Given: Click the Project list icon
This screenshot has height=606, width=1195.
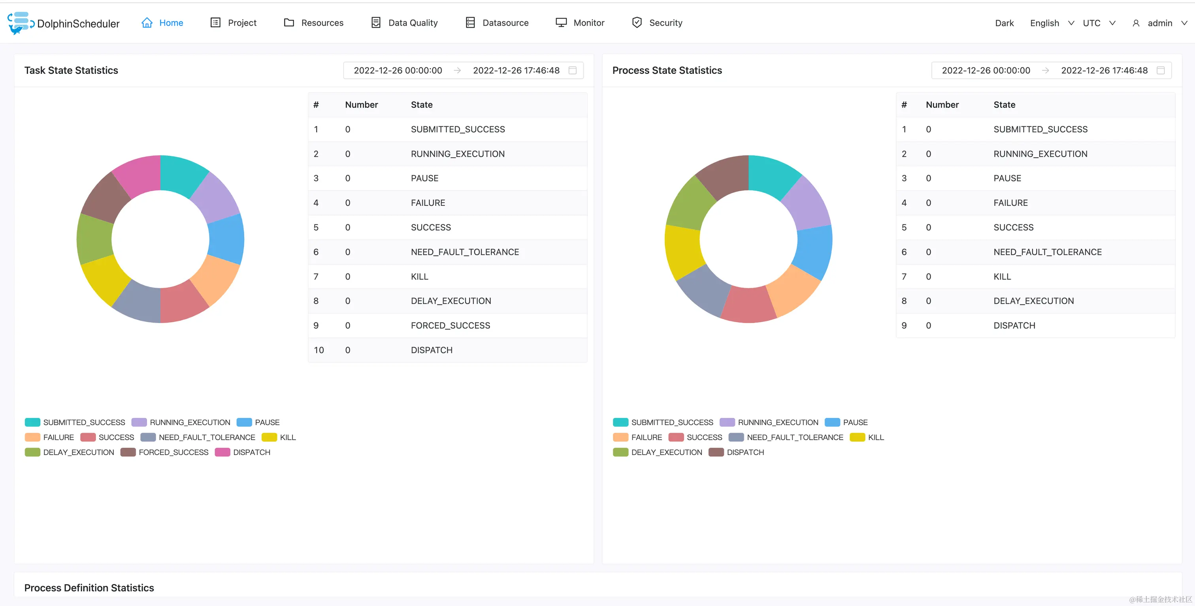Looking at the screenshot, I should [215, 23].
